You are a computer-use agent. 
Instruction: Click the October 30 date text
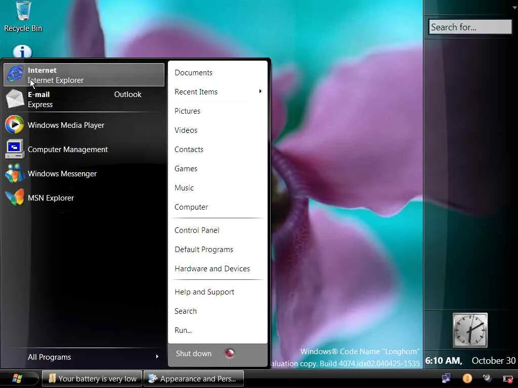pyautogui.click(x=494, y=361)
